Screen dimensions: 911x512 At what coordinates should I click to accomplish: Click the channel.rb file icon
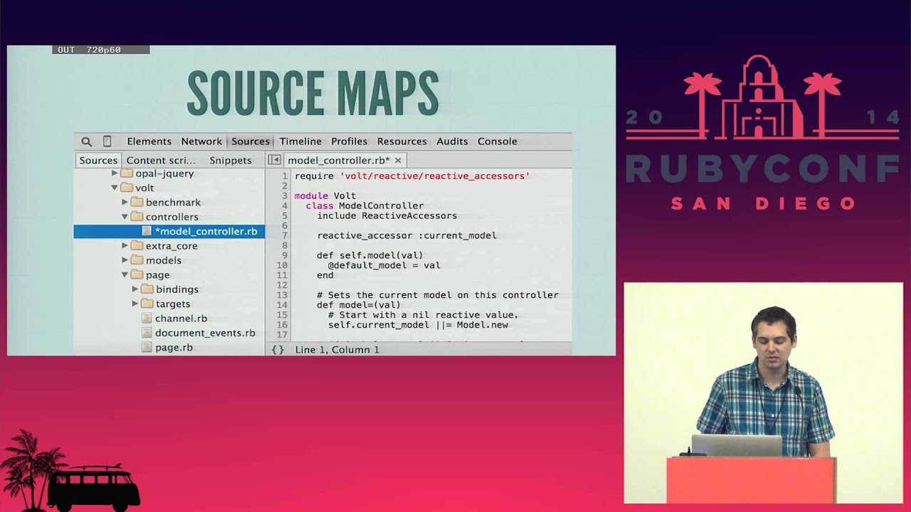(147, 319)
